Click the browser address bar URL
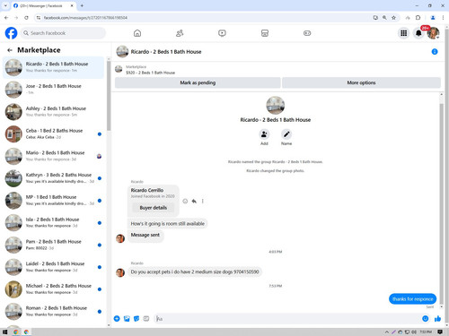This screenshot has height=336, width=449. click(85, 18)
